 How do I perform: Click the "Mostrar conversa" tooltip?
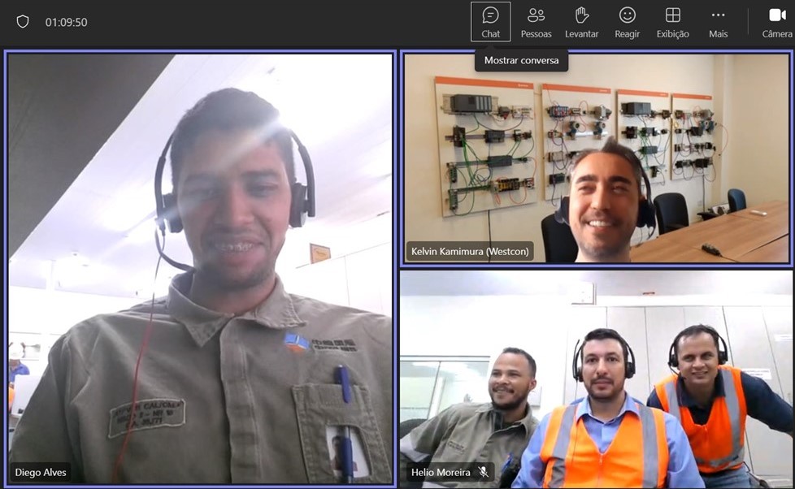click(521, 60)
